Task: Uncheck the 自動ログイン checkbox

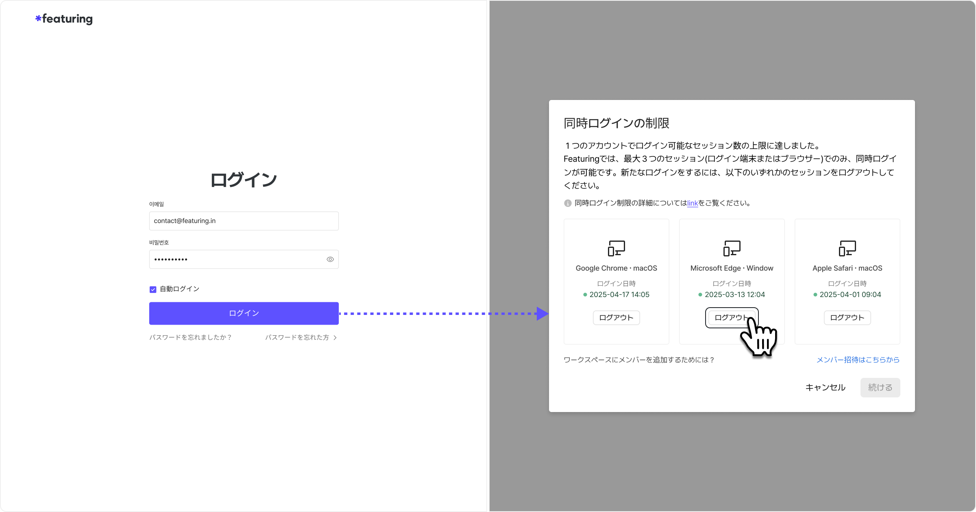Action: pyautogui.click(x=153, y=289)
